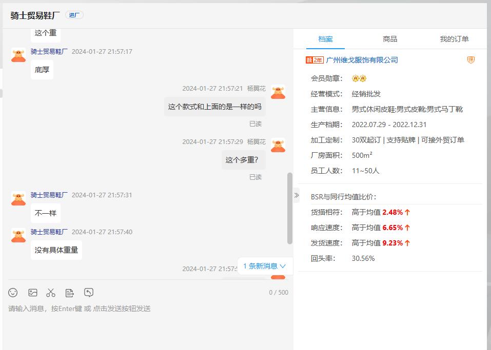491x350 pixels.
Task: Click the BSR与同行均值比价 heading
Action: tap(344, 197)
